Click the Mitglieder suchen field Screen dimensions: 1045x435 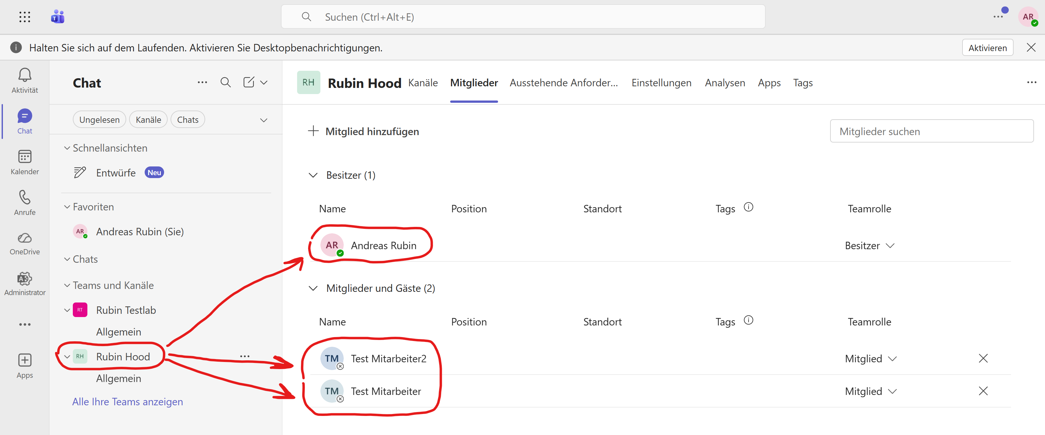[x=931, y=131]
